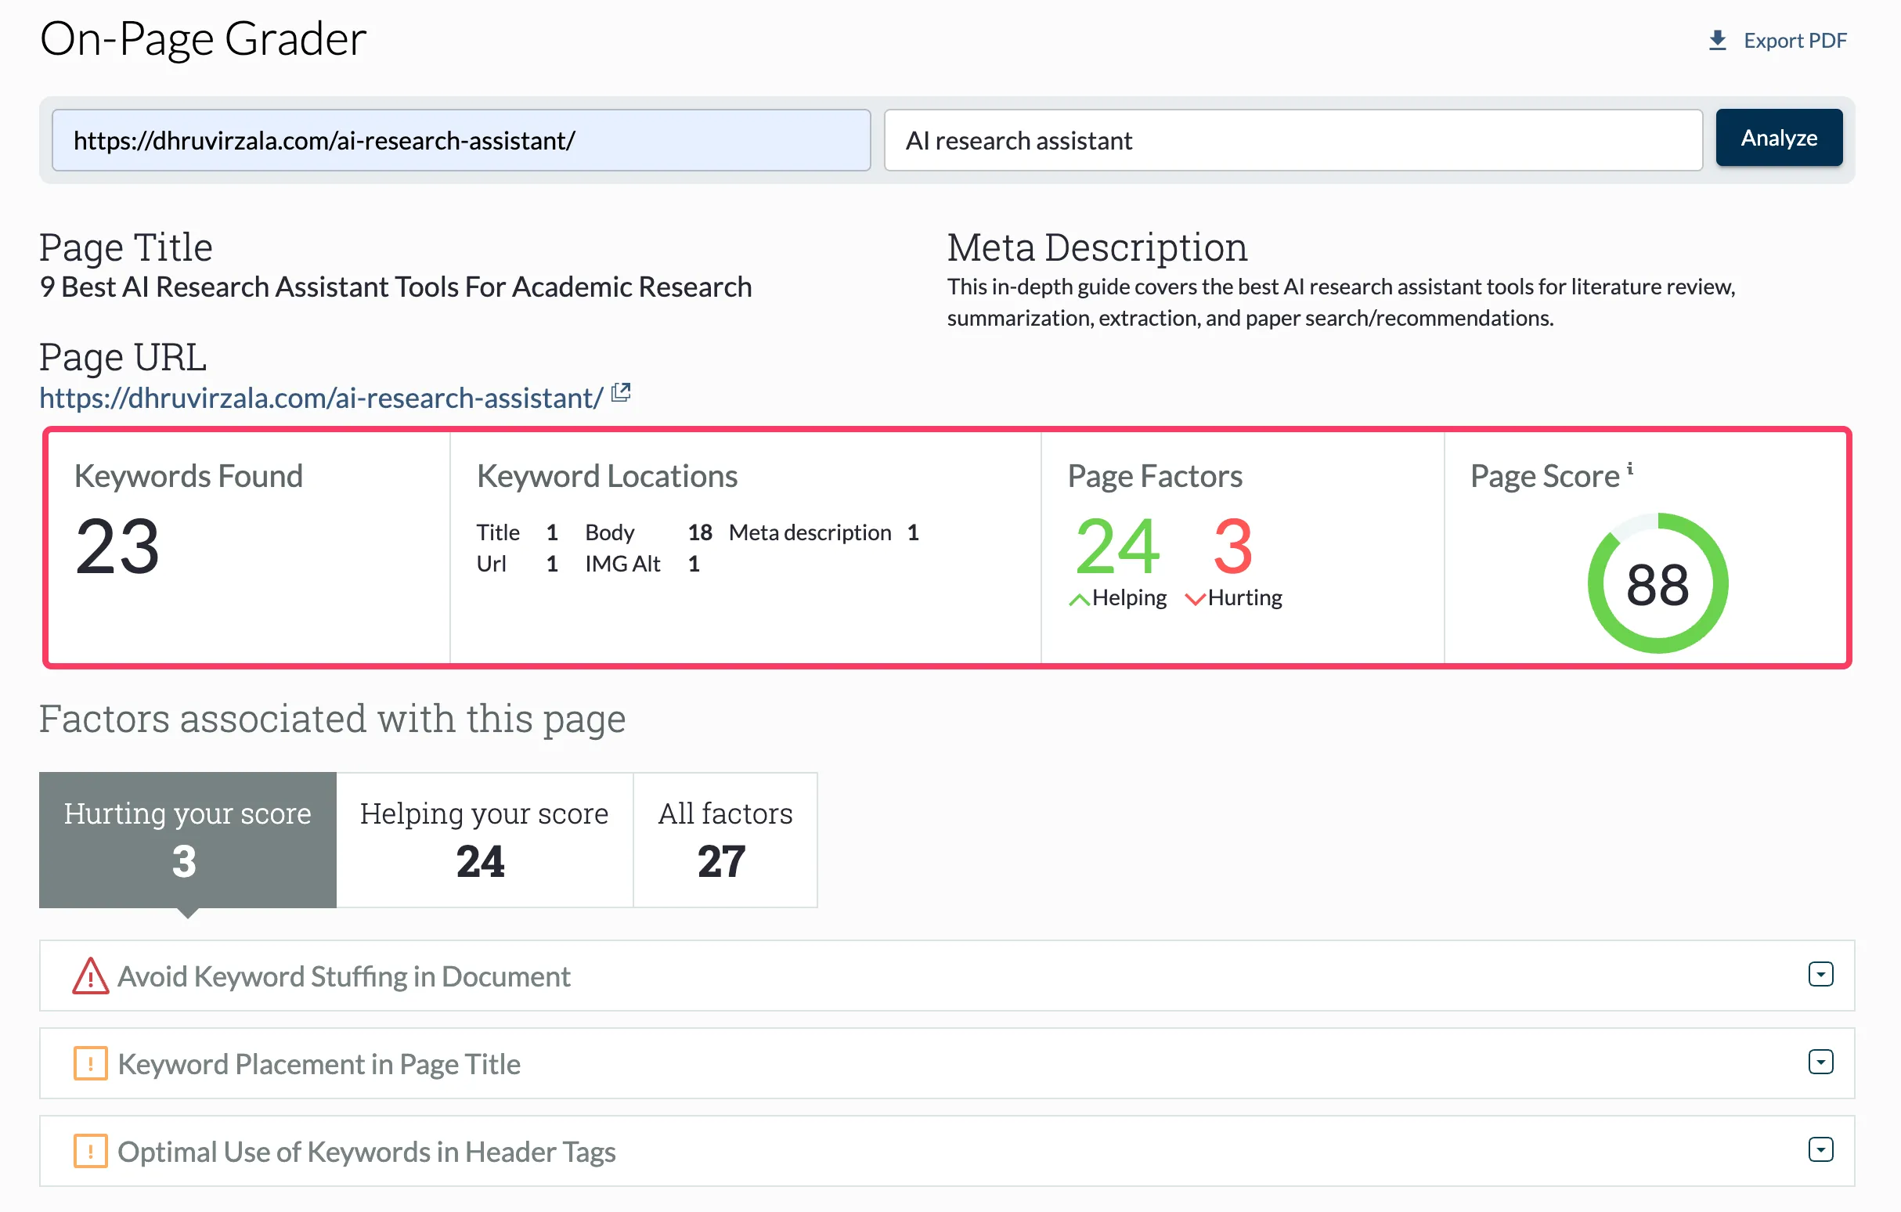Open the All factors tab
This screenshot has width=1901, height=1212.
[726, 840]
